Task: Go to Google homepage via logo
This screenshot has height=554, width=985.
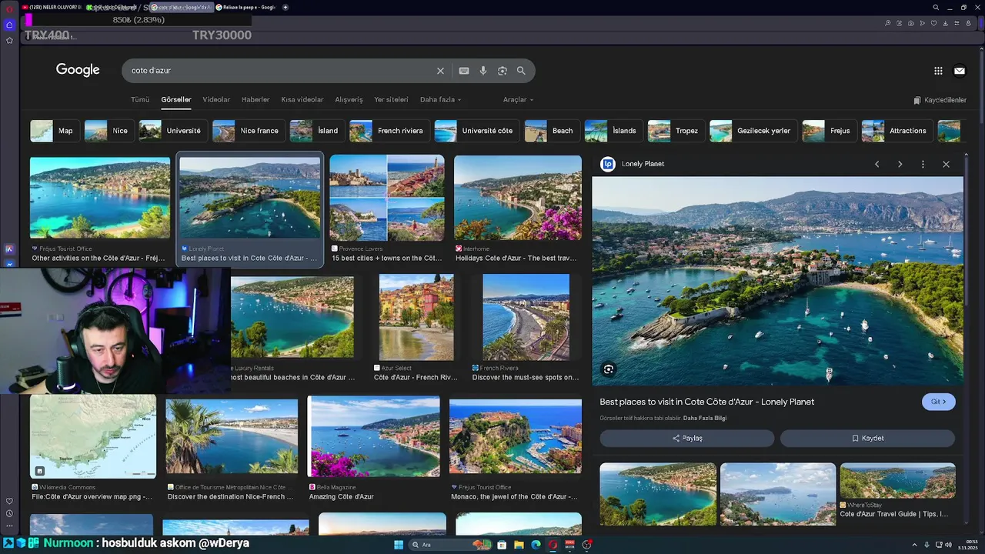Action: pos(78,70)
